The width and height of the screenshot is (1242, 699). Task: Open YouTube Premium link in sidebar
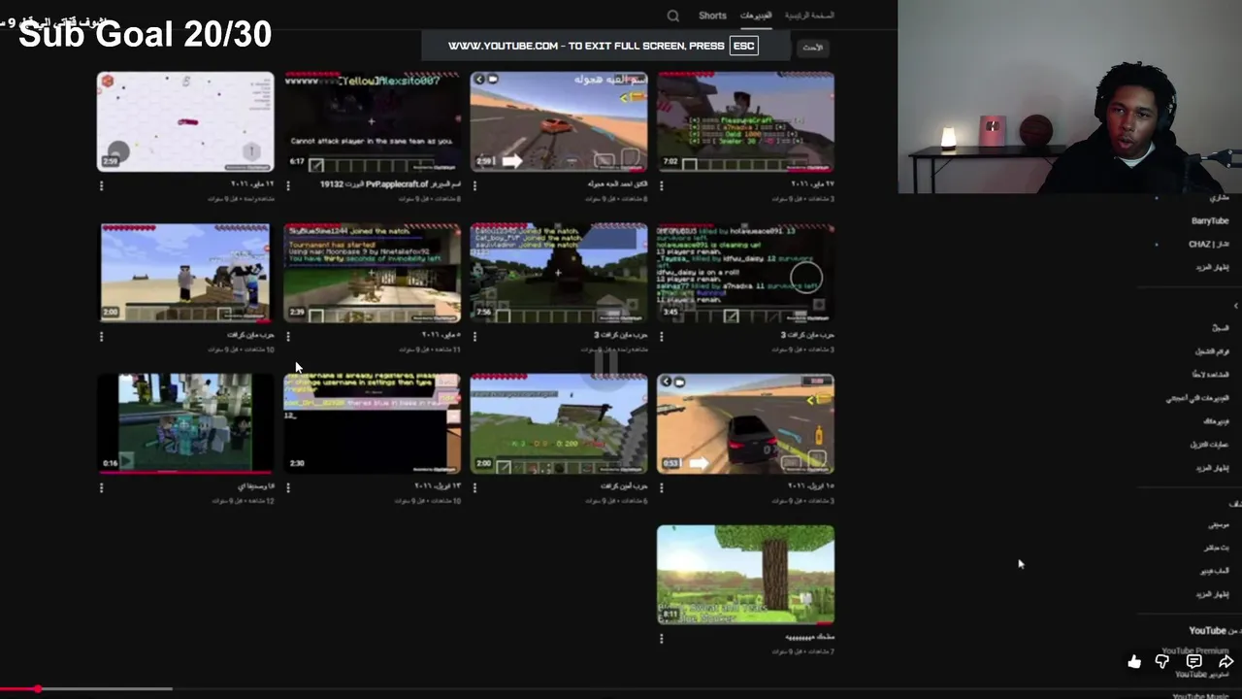tap(1195, 651)
